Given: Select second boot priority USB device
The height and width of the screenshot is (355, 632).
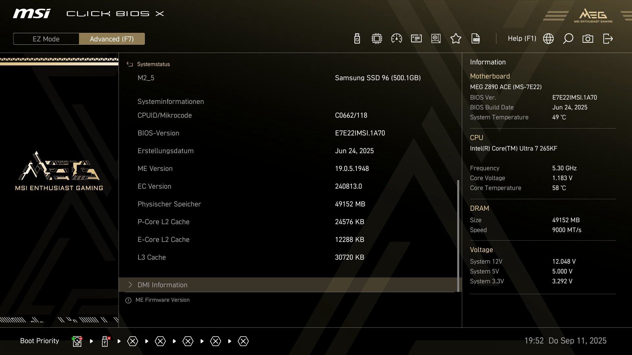Looking at the screenshot, I should (x=105, y=341).
